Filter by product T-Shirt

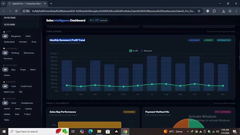pyautogui.click(x=27, y=114)
